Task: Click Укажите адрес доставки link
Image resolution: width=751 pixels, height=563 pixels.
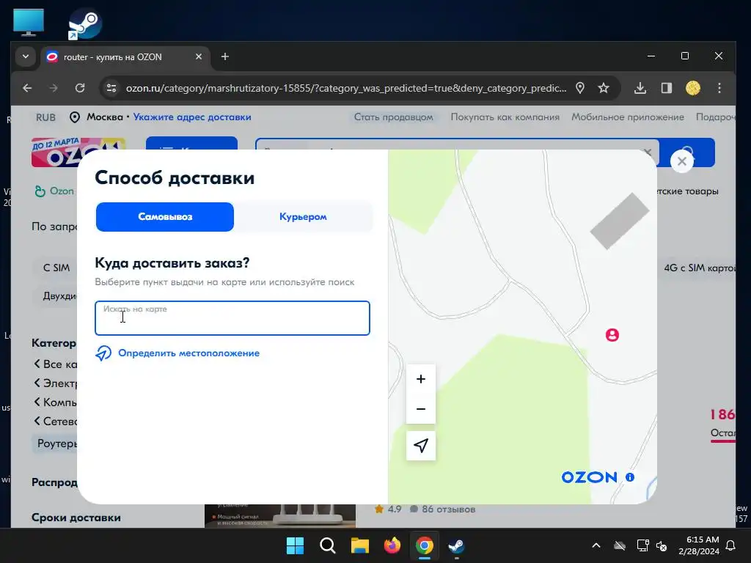Action: (x=192, y=117)
